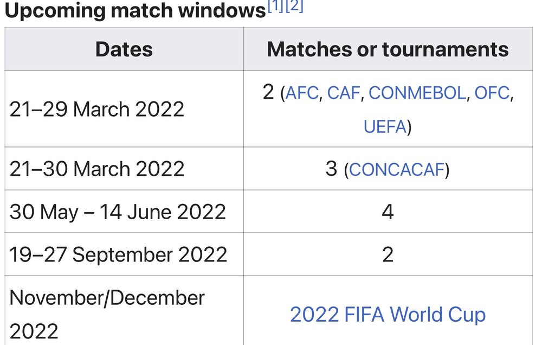Click the number 2 in the September row
542x345 pixels.
[x=388, y=254]
